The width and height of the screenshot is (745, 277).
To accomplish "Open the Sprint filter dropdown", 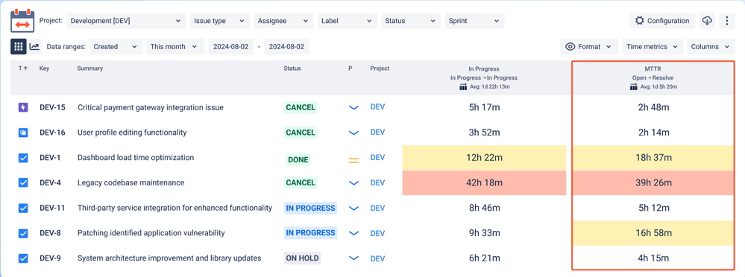I will (474, 21).
